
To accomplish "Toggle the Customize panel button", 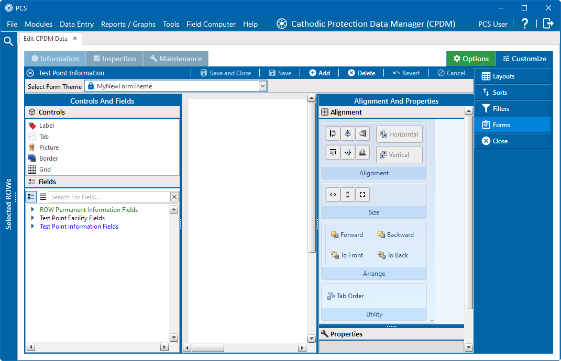I will 524,59.
